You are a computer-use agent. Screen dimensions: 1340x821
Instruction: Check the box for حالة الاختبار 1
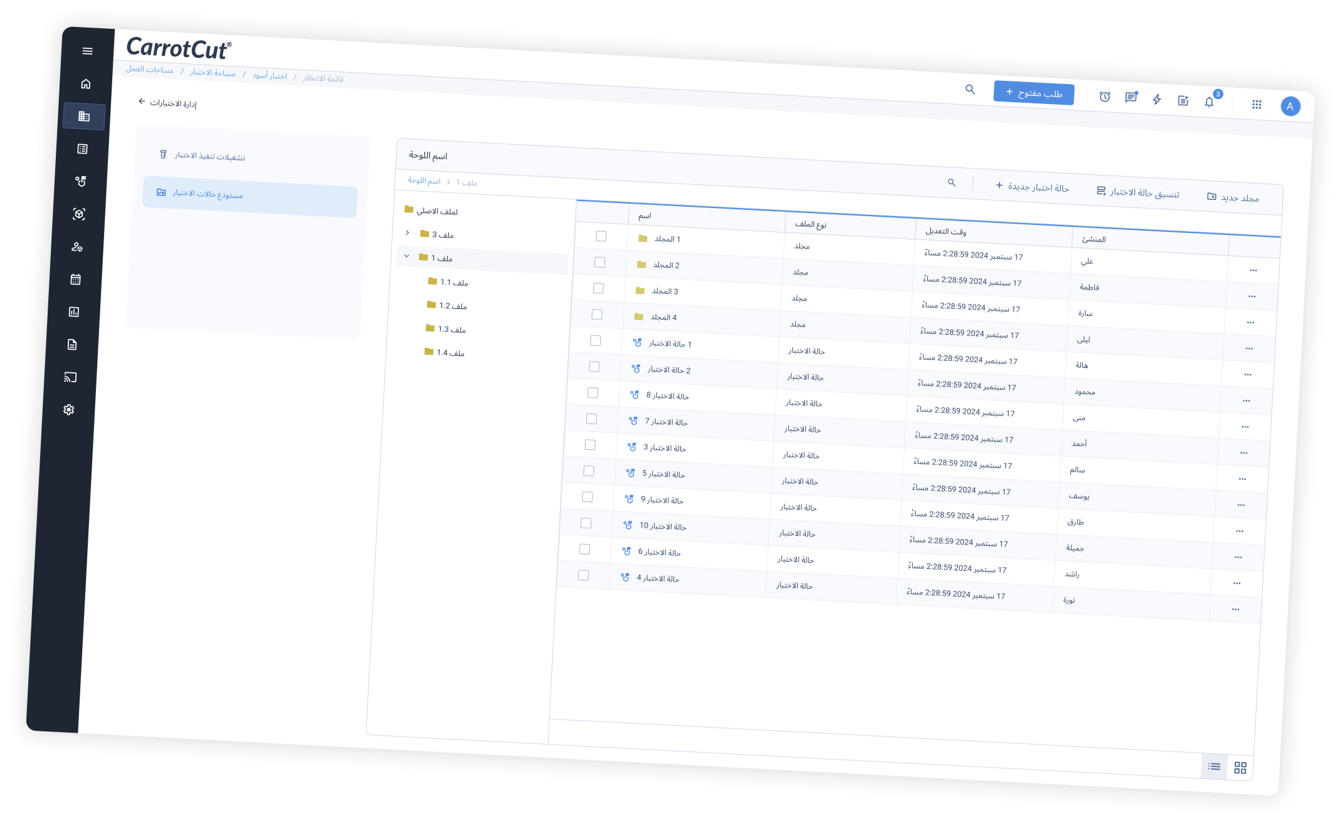[596, 340]
